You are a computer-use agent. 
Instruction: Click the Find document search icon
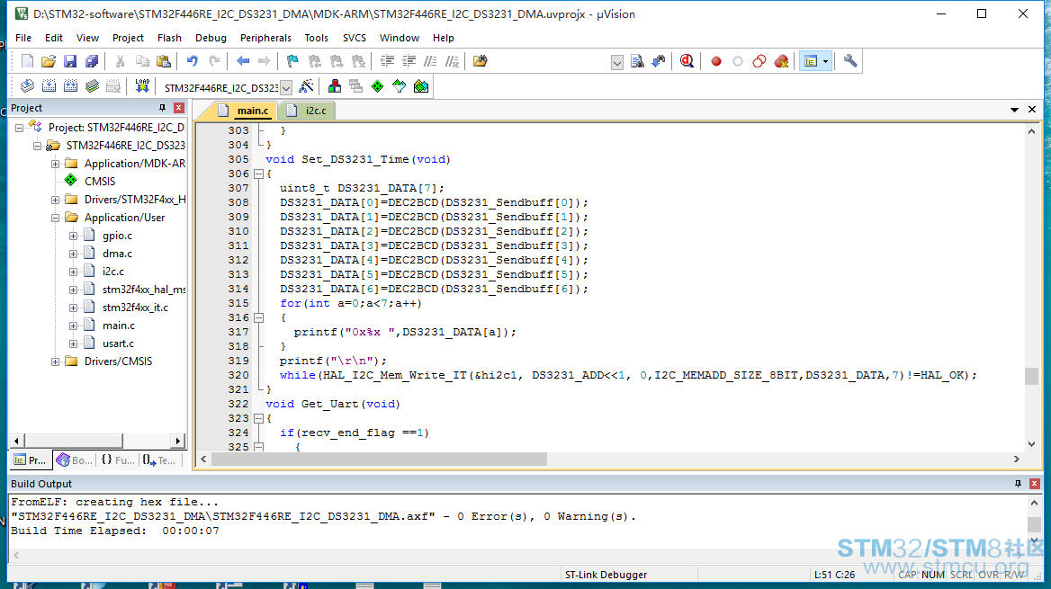(x=637, y=61)
